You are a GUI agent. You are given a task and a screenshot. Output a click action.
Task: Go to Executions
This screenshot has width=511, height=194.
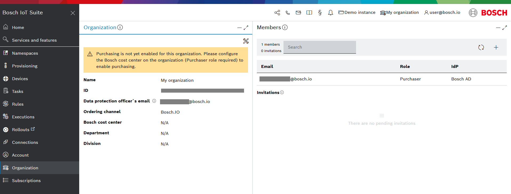[x=39, y=117]
